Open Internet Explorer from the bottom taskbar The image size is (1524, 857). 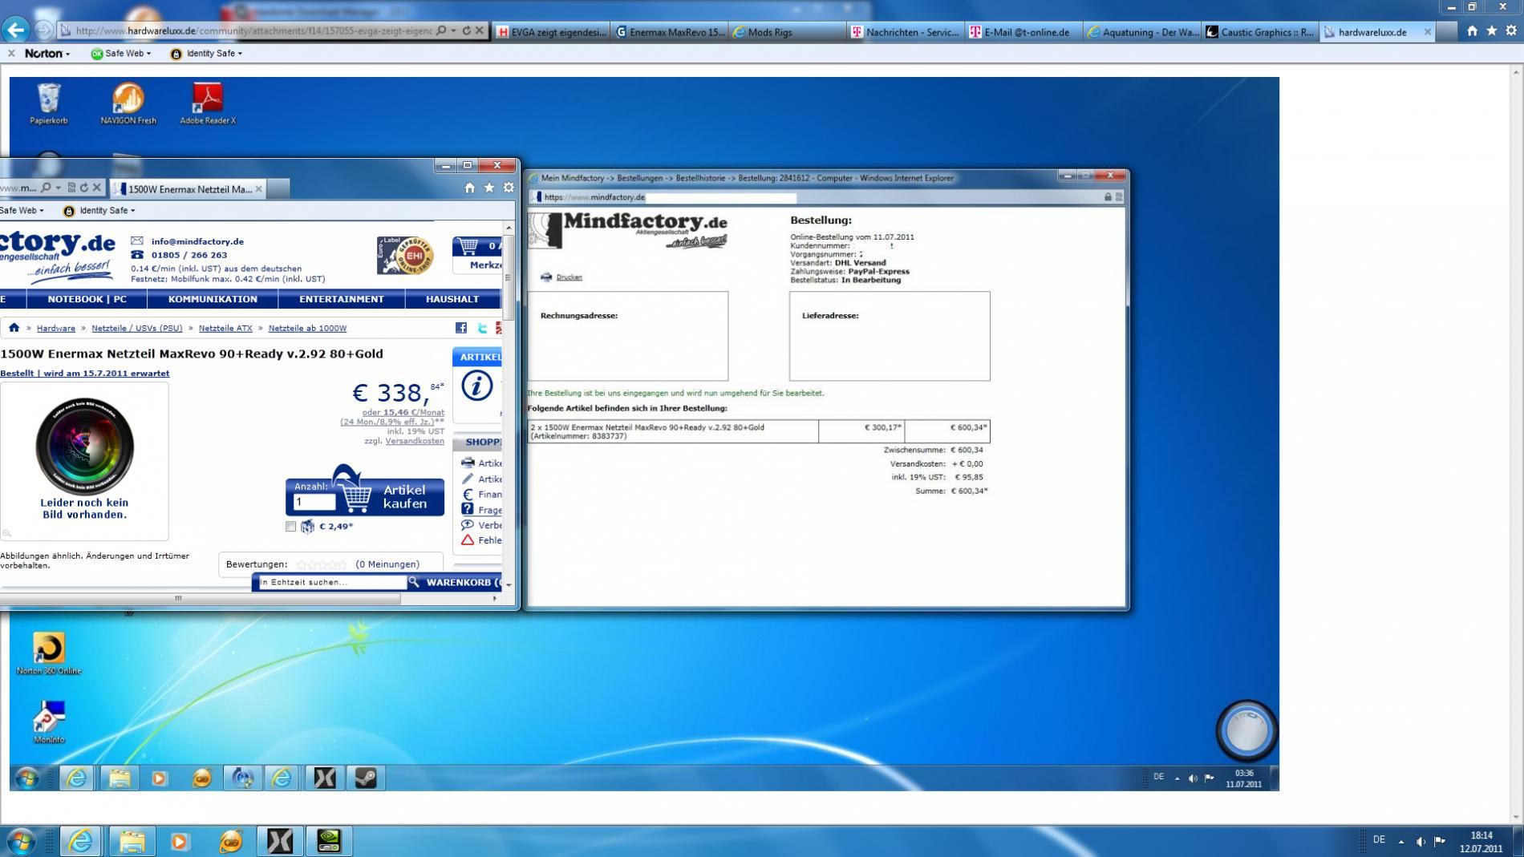[80, 841]
